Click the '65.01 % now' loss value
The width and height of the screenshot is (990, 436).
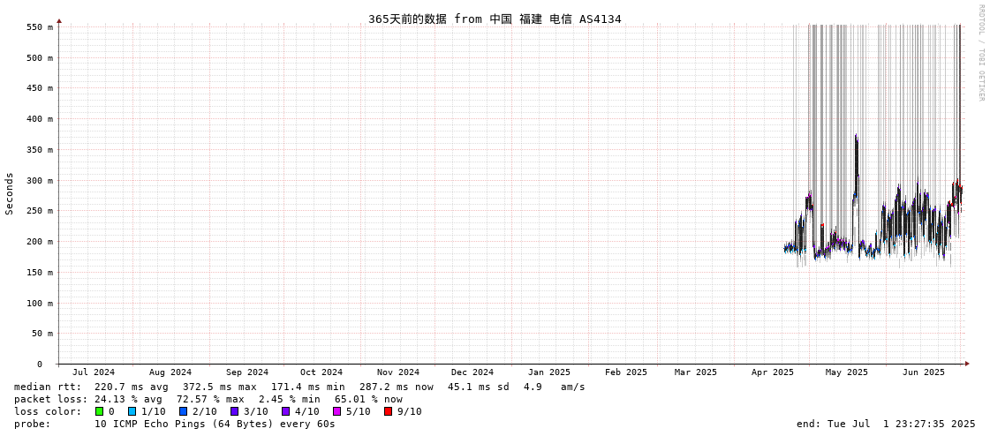pos(371,400)
